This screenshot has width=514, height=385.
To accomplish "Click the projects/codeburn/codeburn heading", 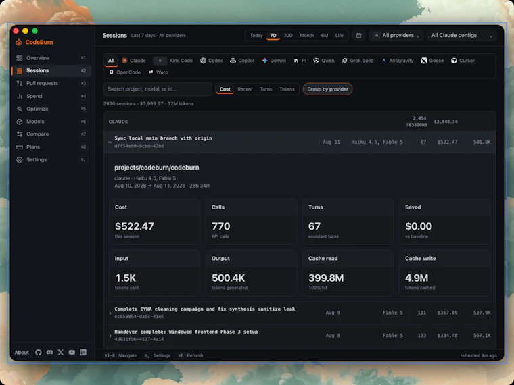I will pyautogui.click(x=157, y=168).
